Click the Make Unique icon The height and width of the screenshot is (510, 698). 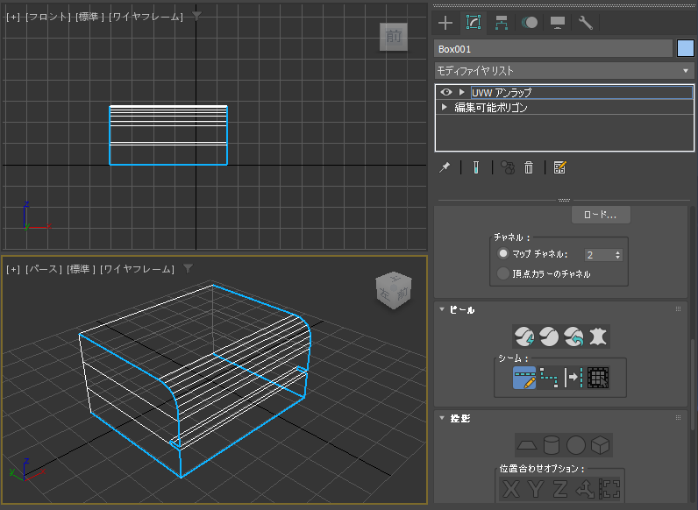click(x=508, y=167)
